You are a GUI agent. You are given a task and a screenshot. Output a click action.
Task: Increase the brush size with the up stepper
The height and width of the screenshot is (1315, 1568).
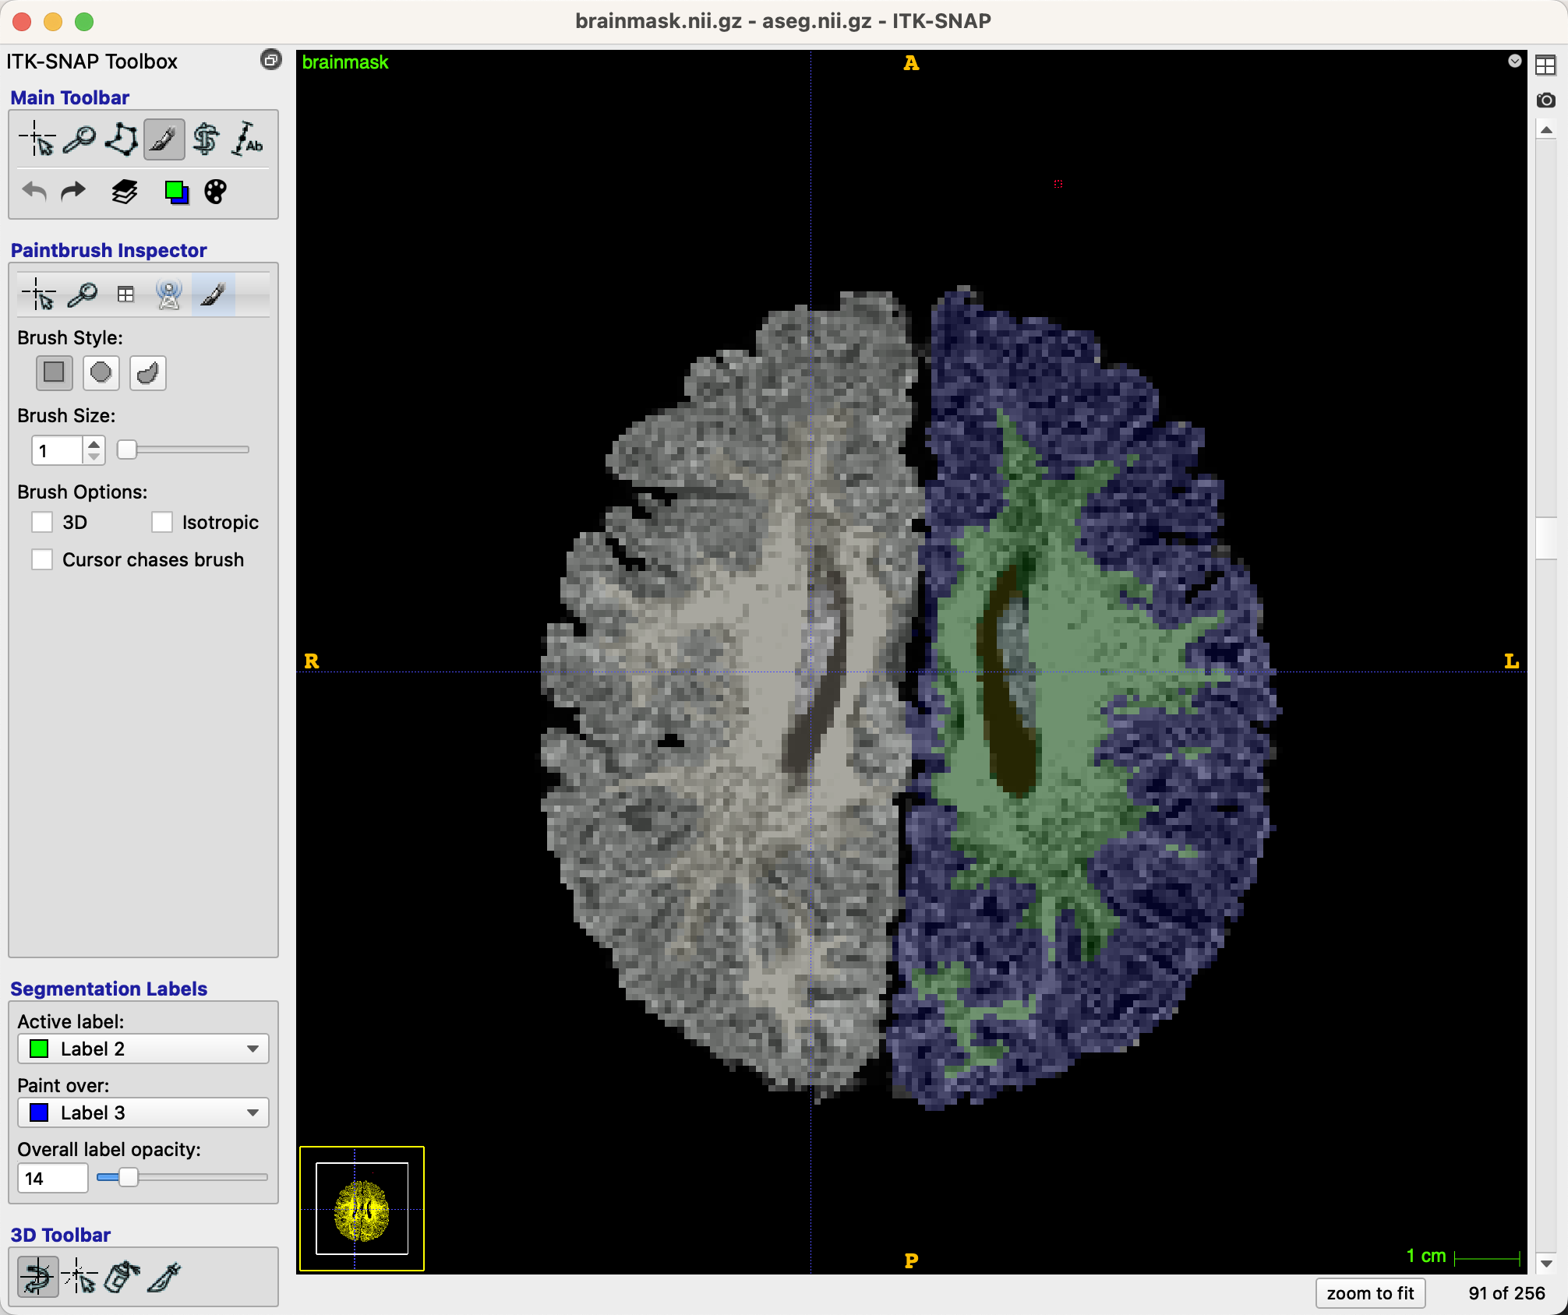click(94, 444)
